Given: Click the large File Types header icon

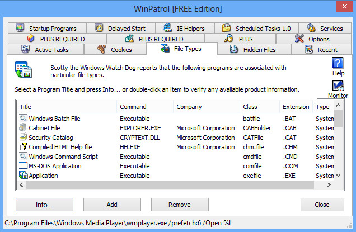Looking at the screenshot, I should click(24, 70).
